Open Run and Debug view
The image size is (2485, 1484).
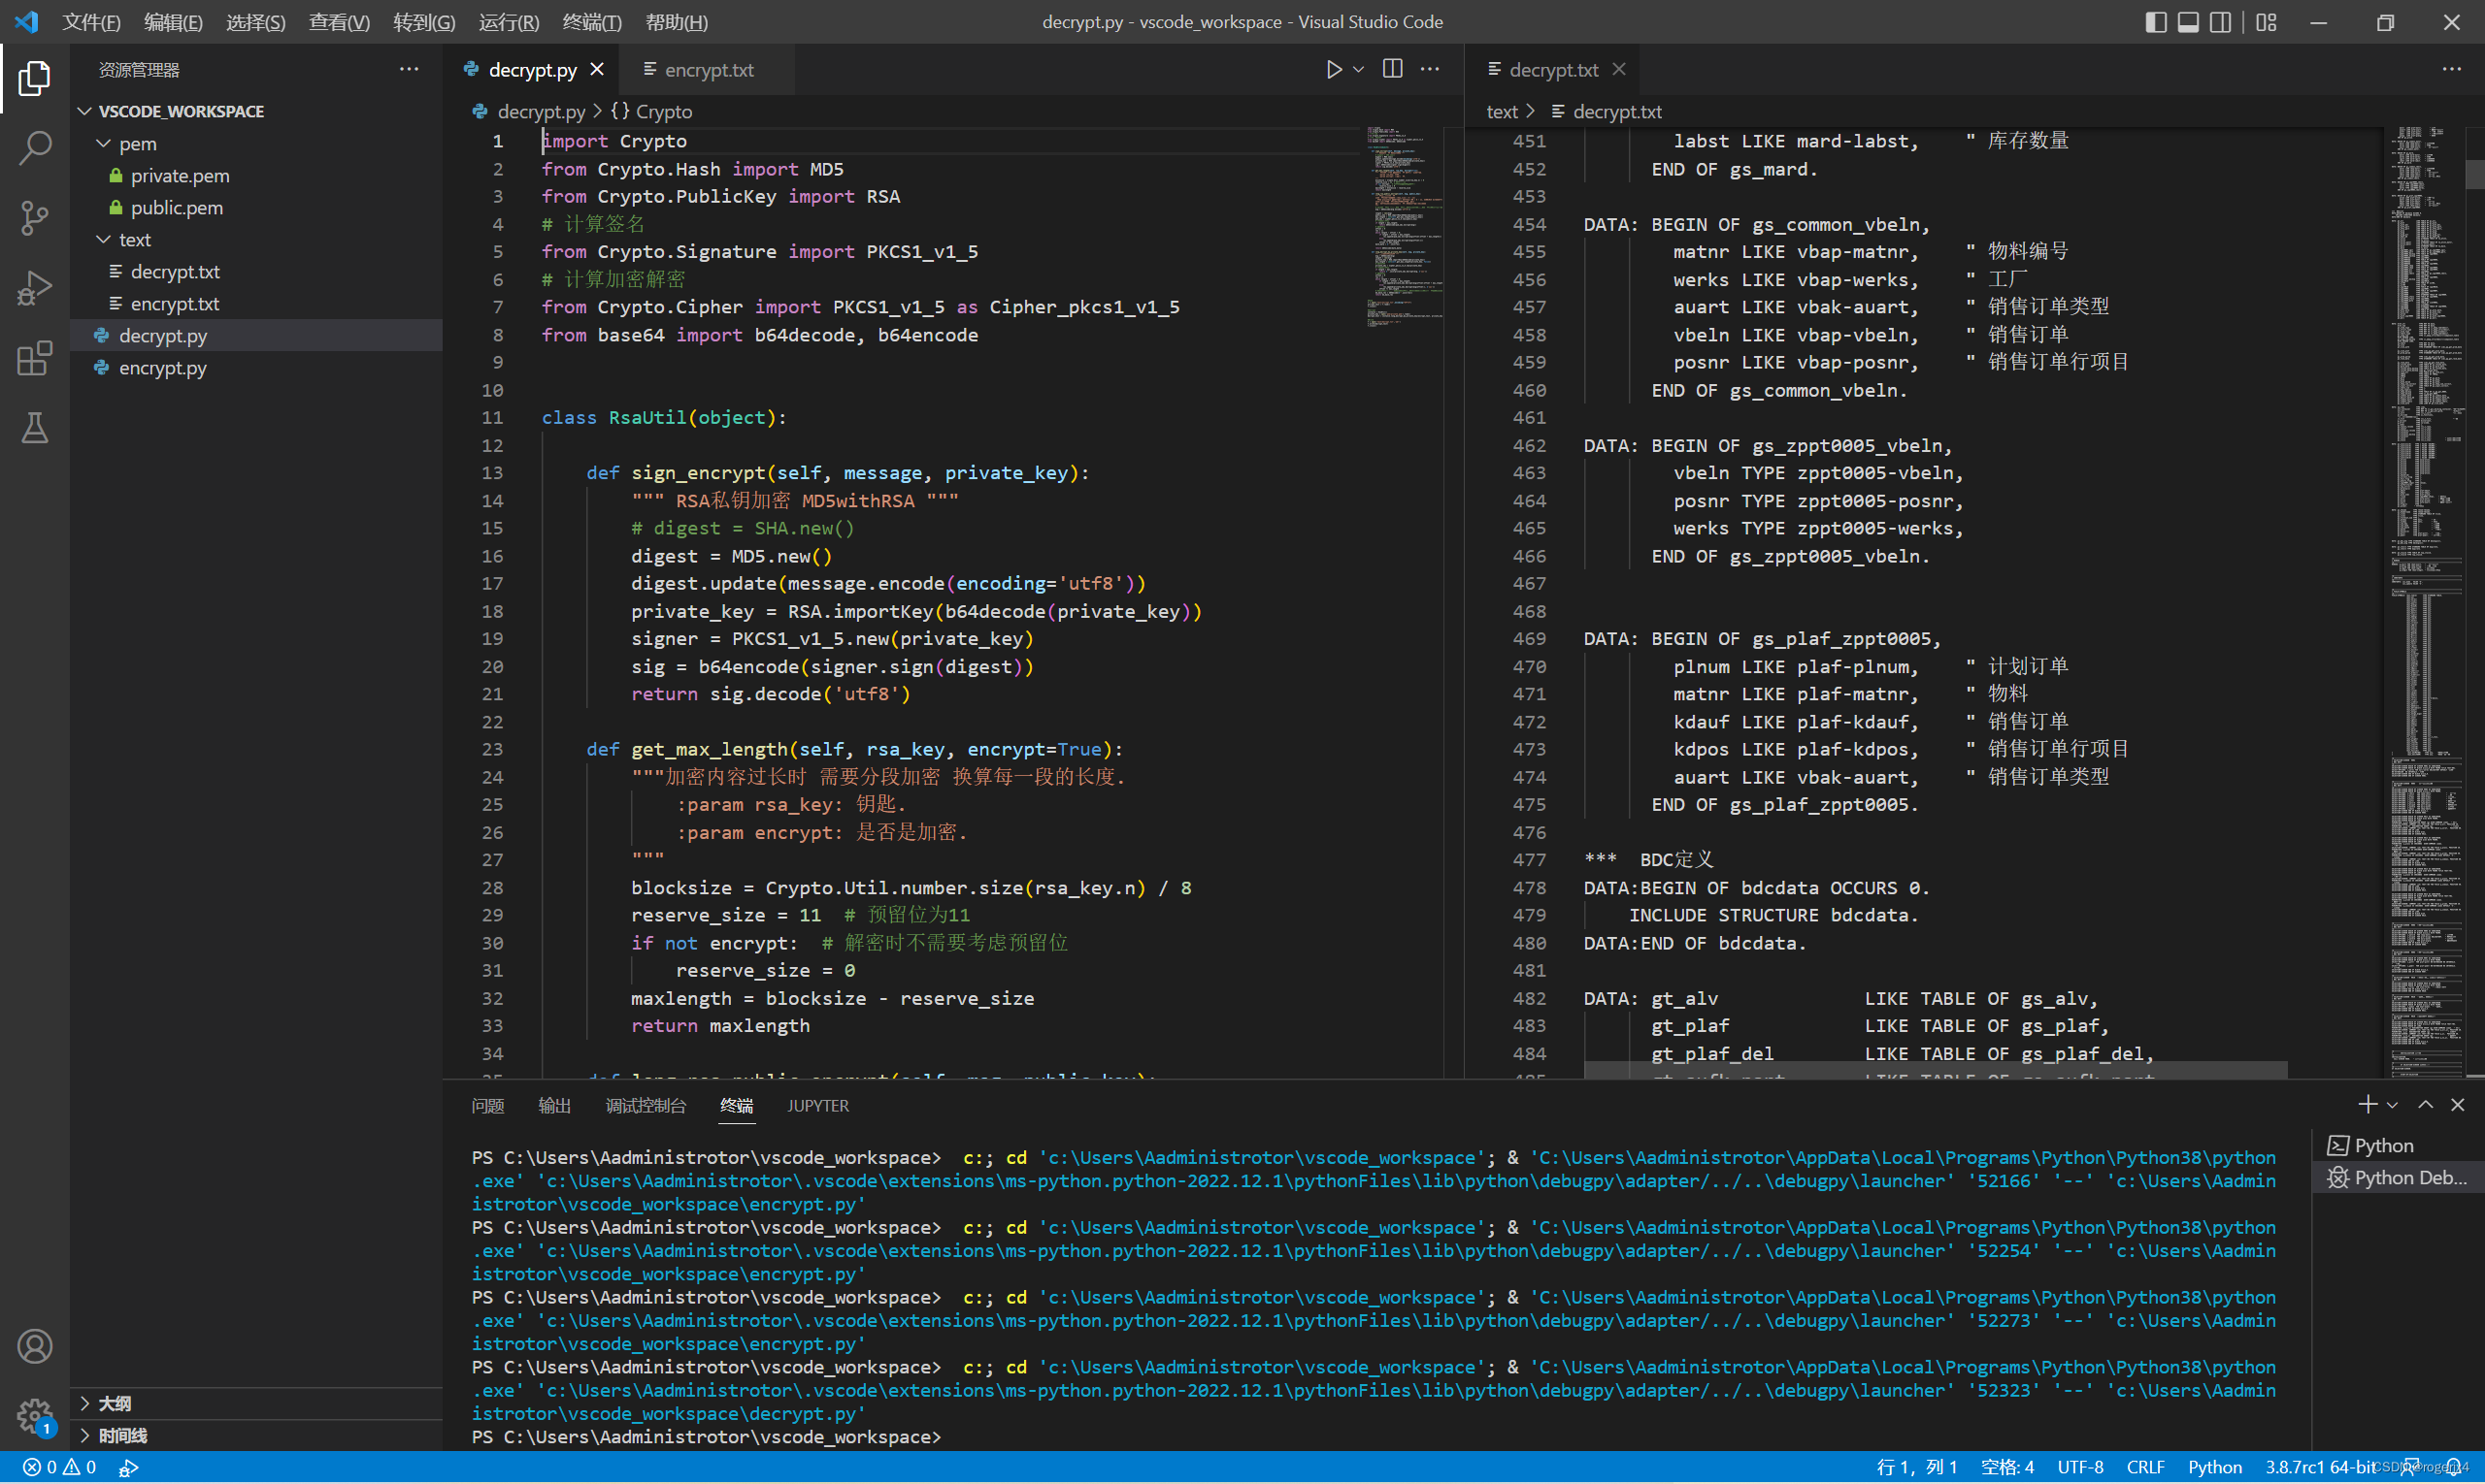pos(35,288)
